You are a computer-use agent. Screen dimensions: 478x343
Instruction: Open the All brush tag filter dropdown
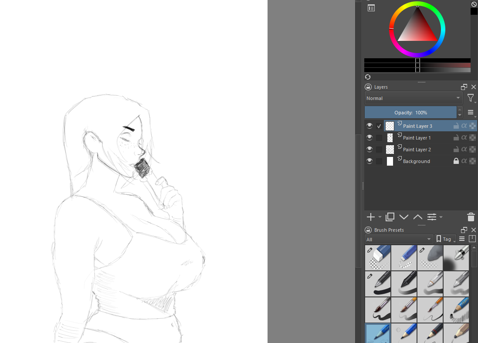click(x=399, y=239)
